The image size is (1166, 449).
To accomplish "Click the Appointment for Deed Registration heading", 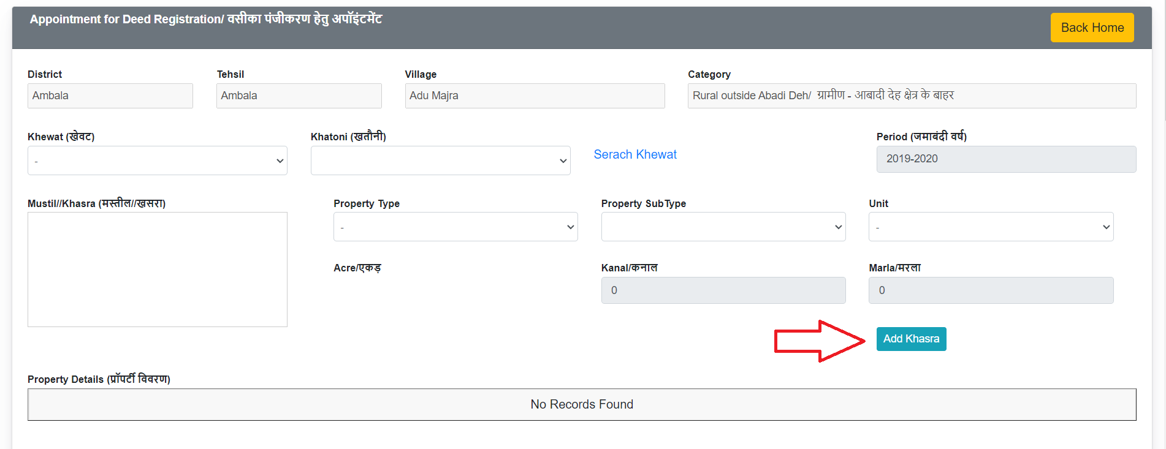I will pos(206,19).
